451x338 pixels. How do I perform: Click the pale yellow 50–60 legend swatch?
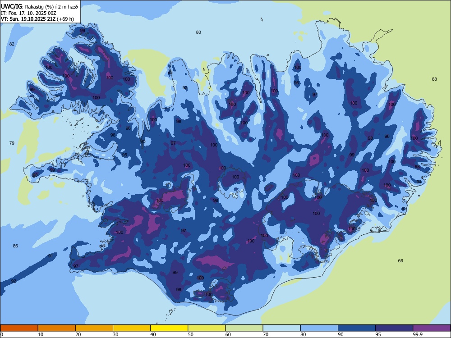207,328
